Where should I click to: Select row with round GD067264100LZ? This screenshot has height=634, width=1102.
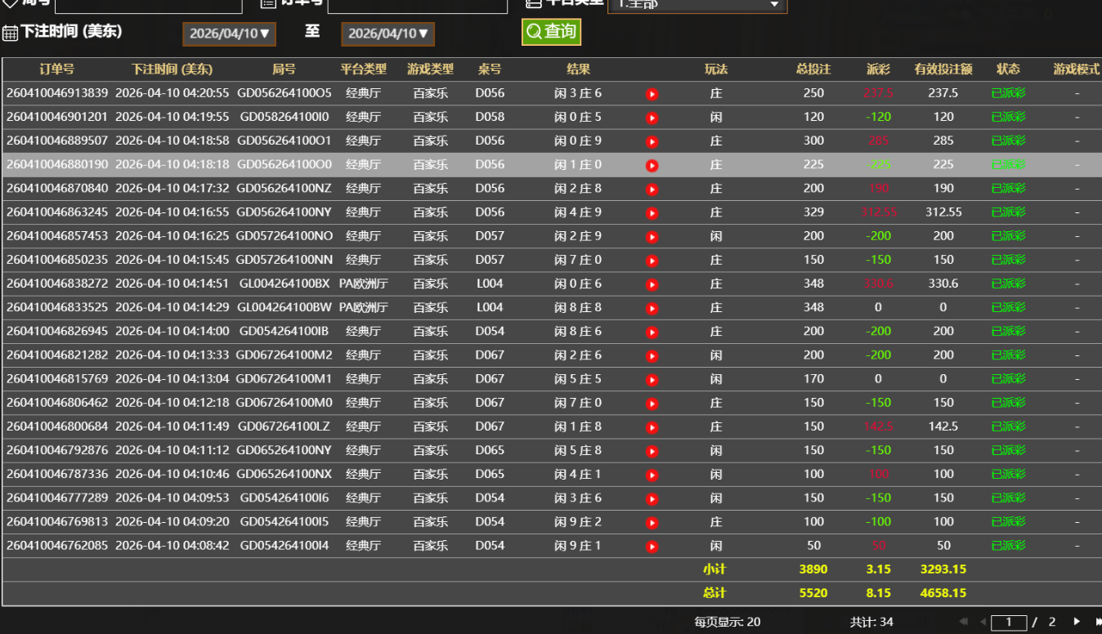point(284,426)
